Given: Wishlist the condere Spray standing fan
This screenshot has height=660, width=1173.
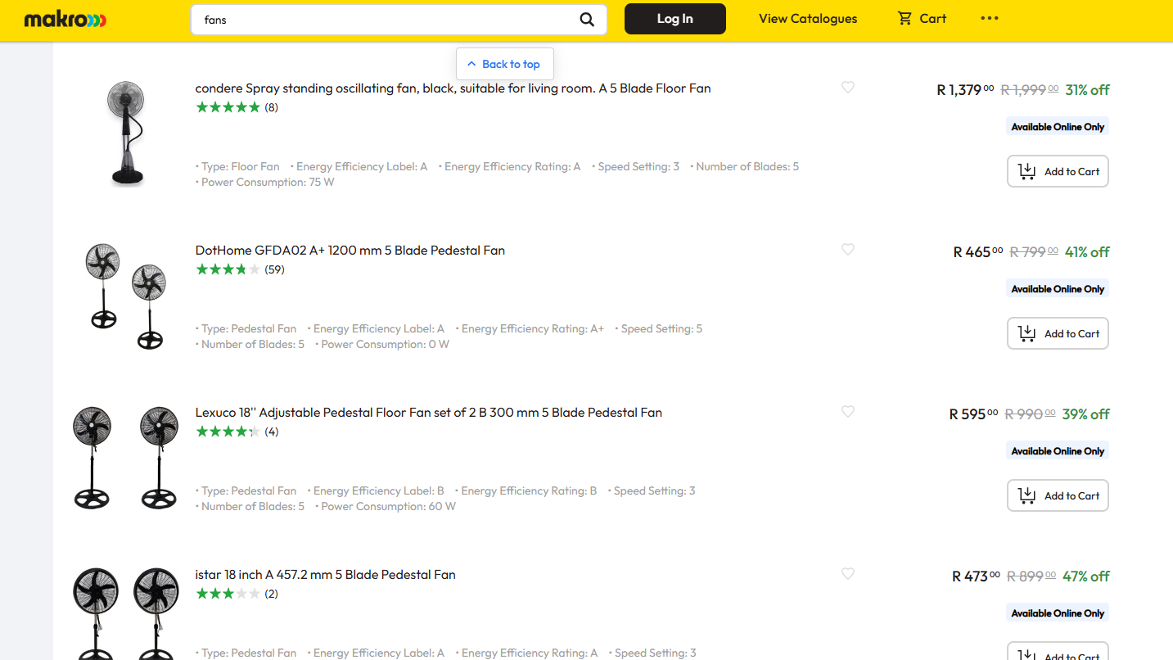Looking at the screenshot, I should 848,88.
